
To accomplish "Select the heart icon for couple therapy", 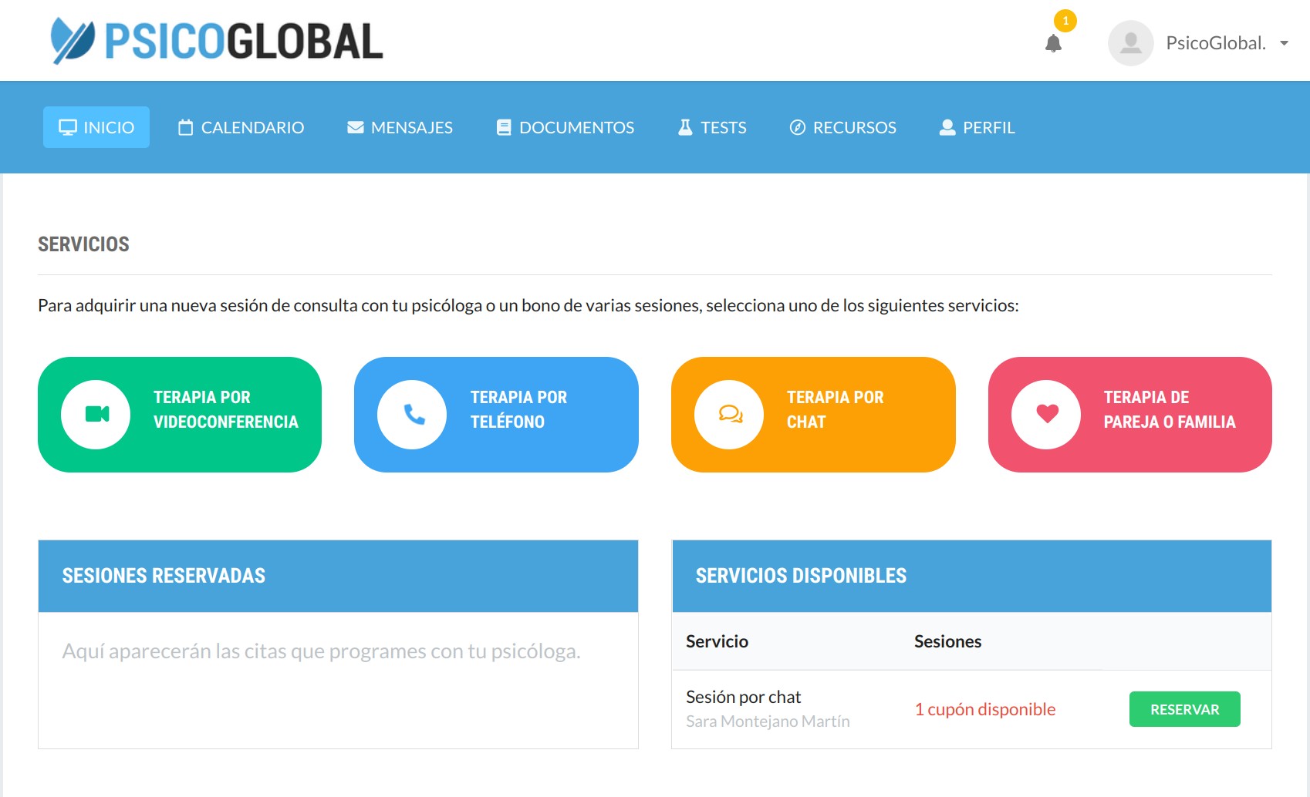I will pos(1047,415).
